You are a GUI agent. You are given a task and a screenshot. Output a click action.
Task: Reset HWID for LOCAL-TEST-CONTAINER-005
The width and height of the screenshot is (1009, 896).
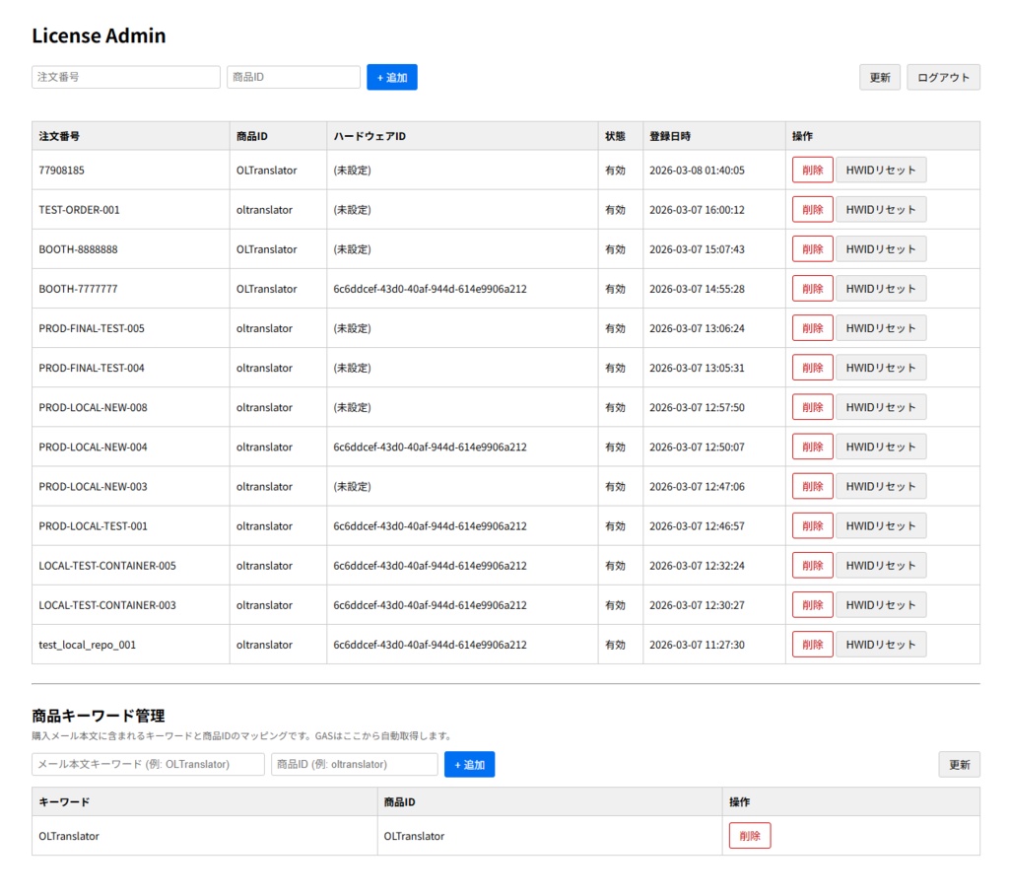coord(881,565)
